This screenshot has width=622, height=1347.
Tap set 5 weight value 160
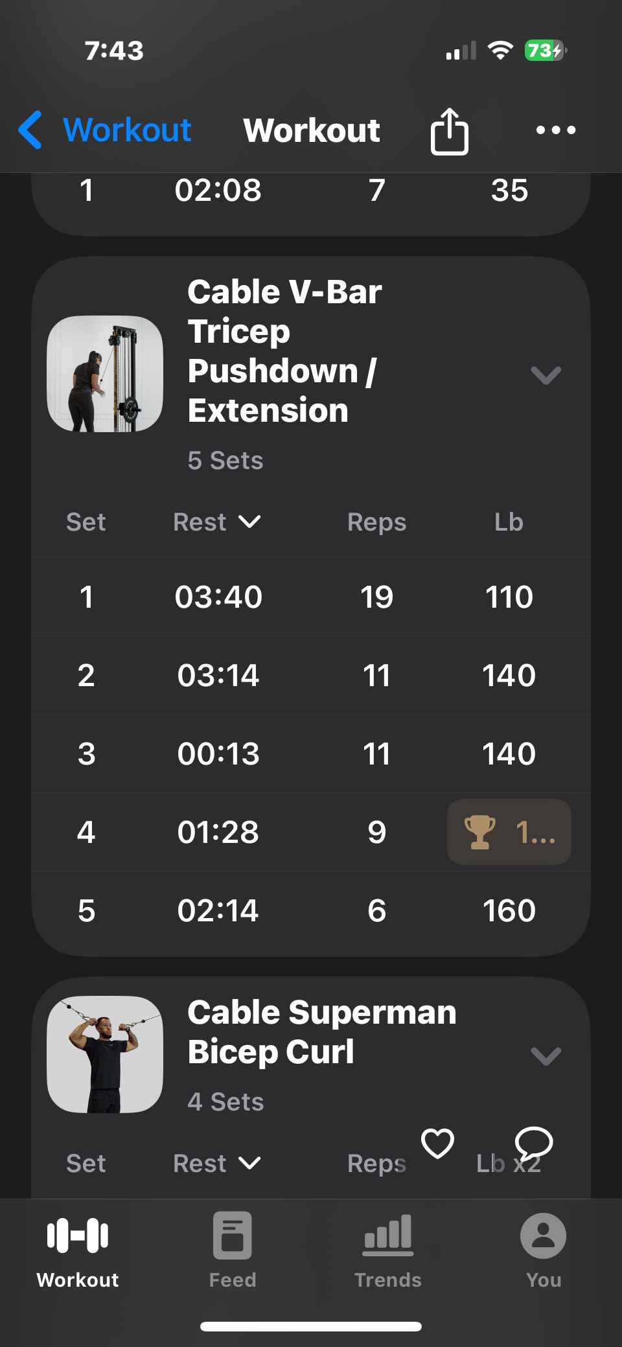tap(509, 910)
